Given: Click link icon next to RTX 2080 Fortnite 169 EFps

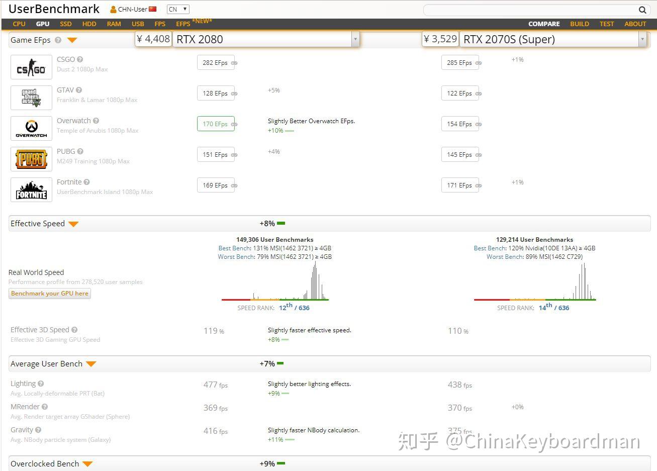Looking at the screenshot, I should pyautogui.click(x=234, y=186).
